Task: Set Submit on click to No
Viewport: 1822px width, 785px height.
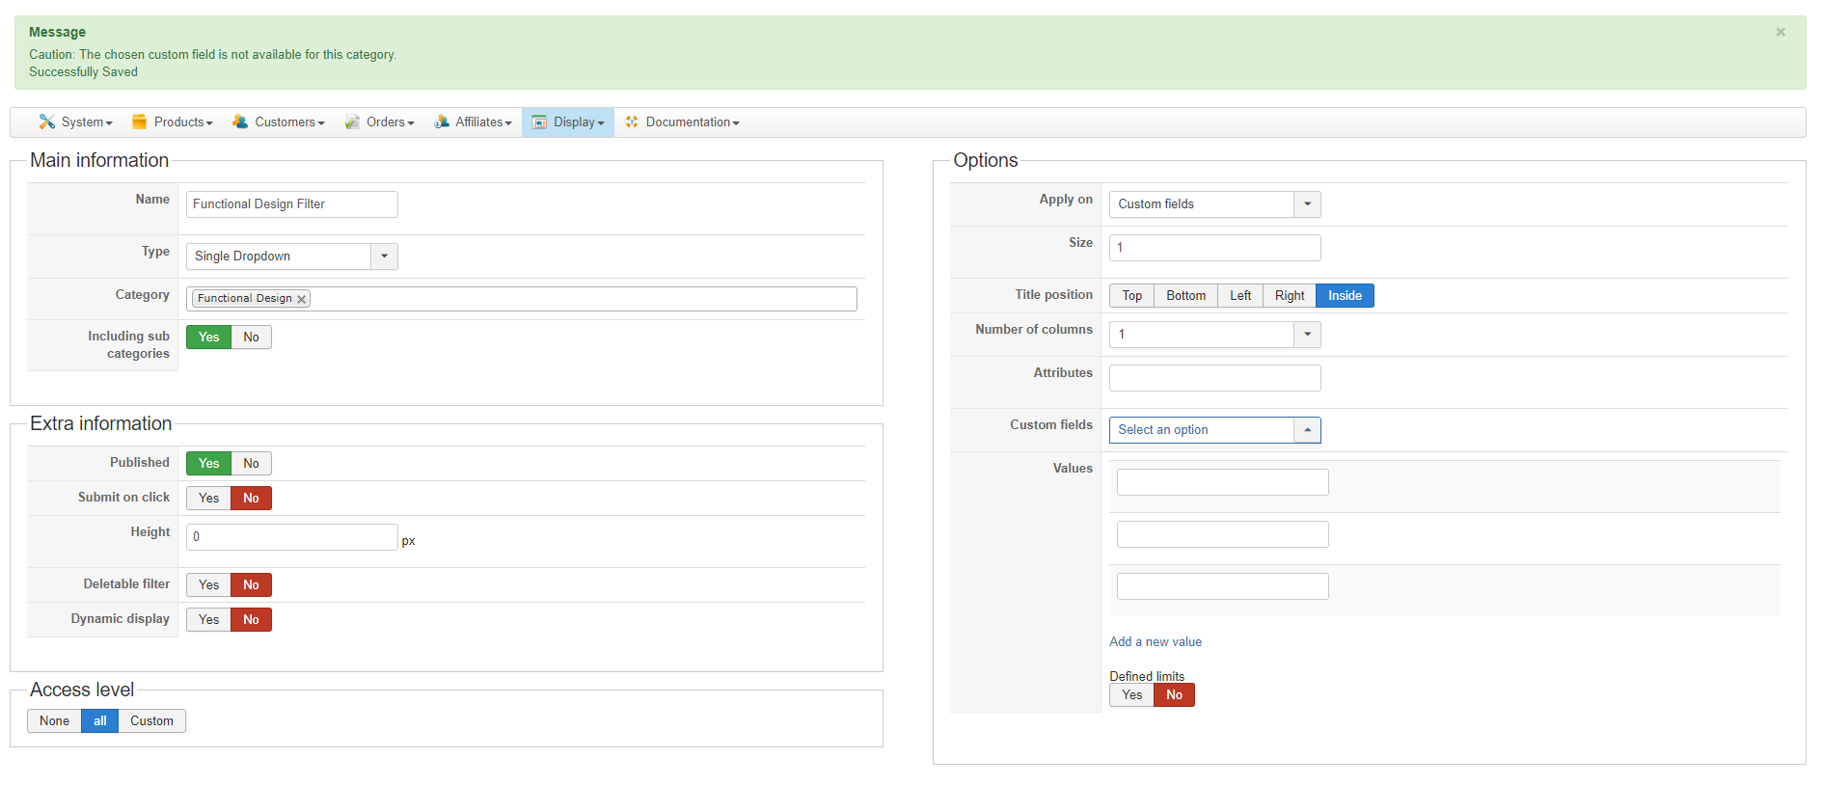Action: click(x=251, y=498)
